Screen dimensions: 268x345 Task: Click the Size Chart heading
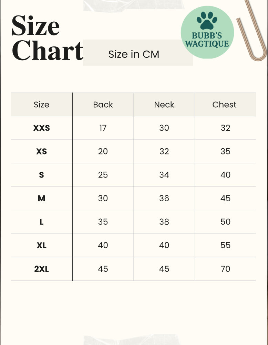(x=47, y=38)
